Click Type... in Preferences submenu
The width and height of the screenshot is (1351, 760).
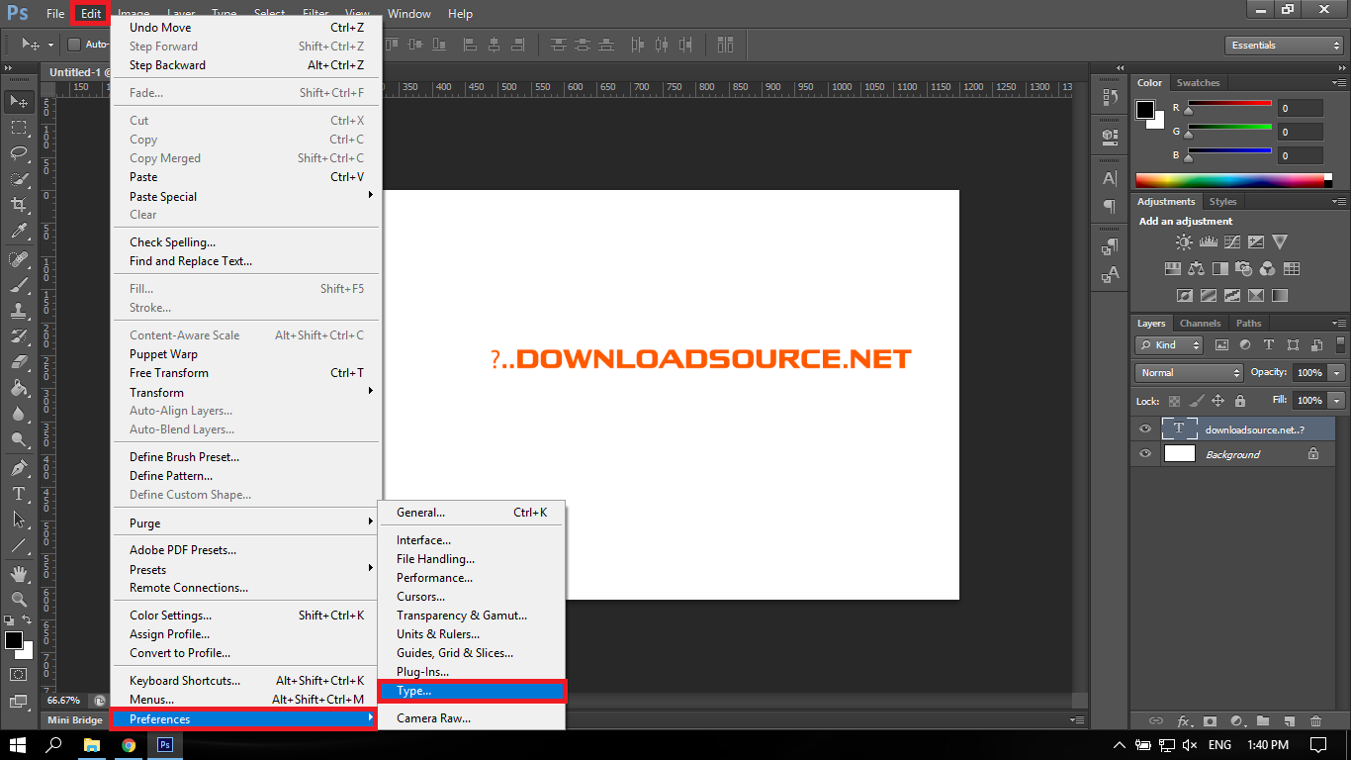coord(471,691)
